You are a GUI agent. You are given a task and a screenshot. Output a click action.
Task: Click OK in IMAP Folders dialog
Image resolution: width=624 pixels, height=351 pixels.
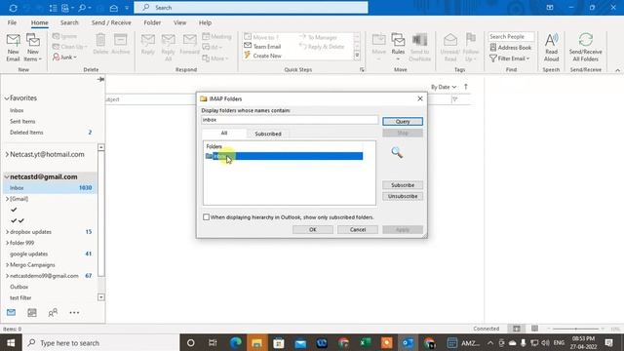(x=312, y=230)
